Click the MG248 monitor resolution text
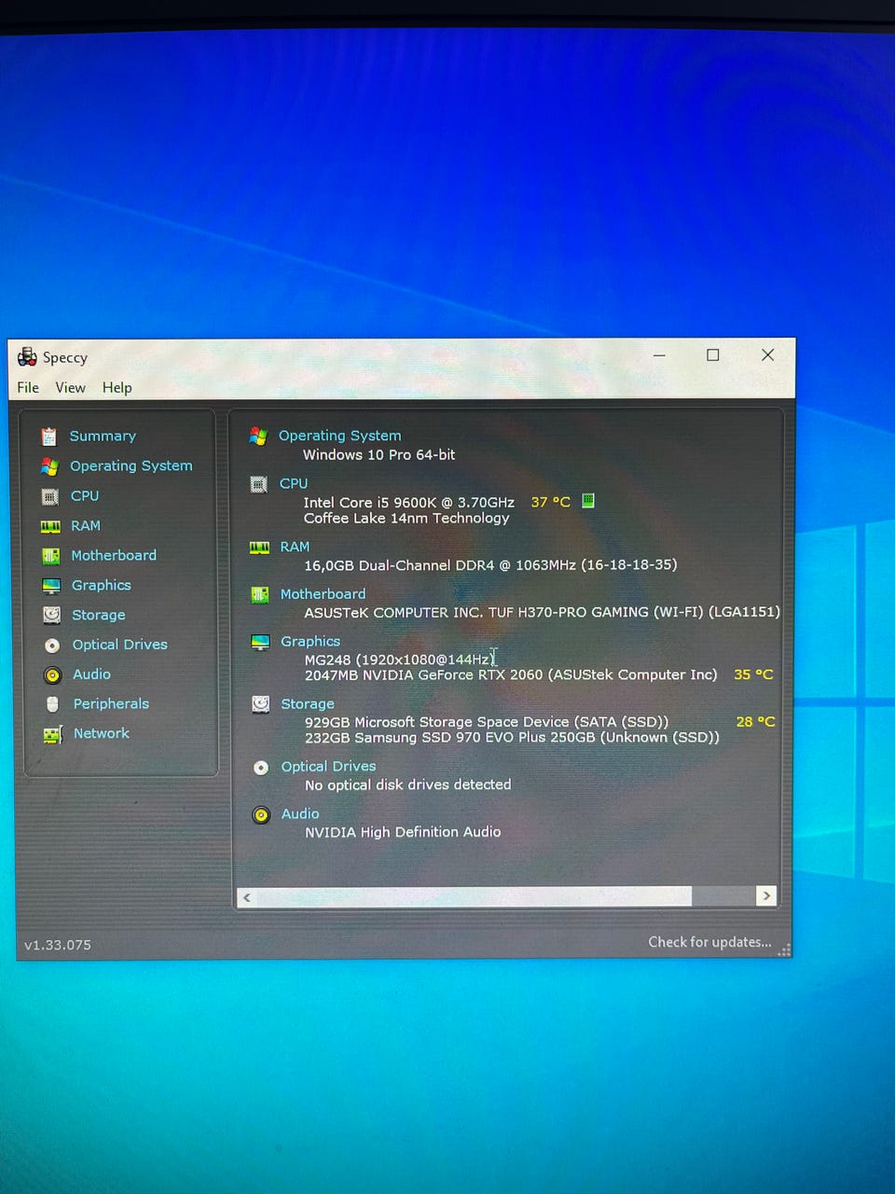Screen dimensions: 895x1194 (x=400, y=659)
